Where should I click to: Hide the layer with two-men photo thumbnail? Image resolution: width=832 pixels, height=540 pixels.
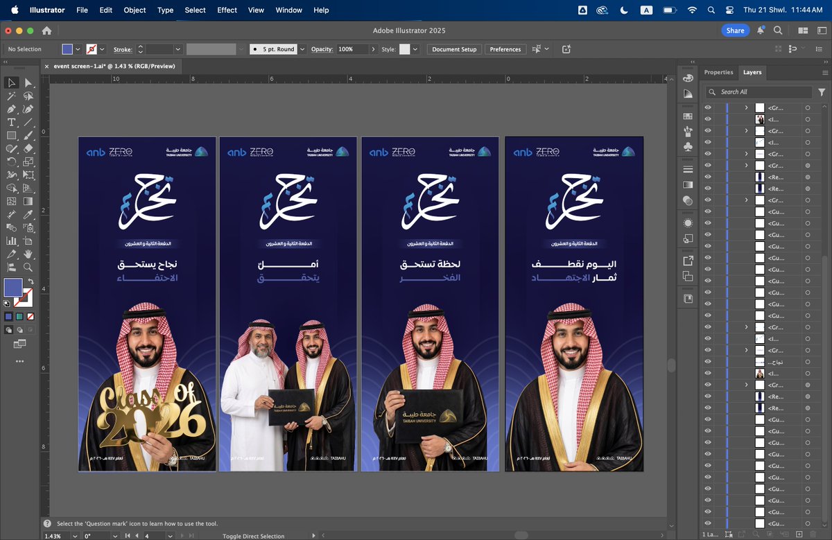[708, 119]
